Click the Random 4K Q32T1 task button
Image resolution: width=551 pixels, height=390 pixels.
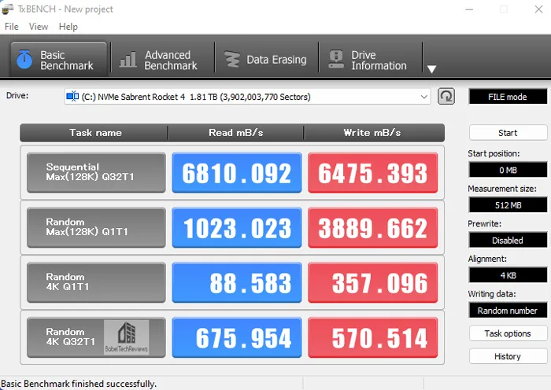[96, 337]
